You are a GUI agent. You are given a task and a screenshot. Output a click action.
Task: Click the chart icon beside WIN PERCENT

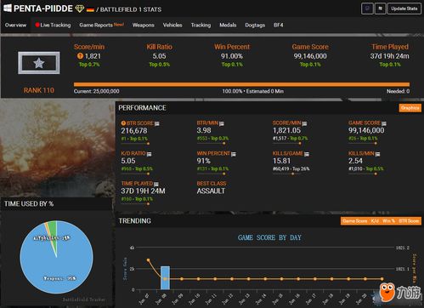coord(234,154)
